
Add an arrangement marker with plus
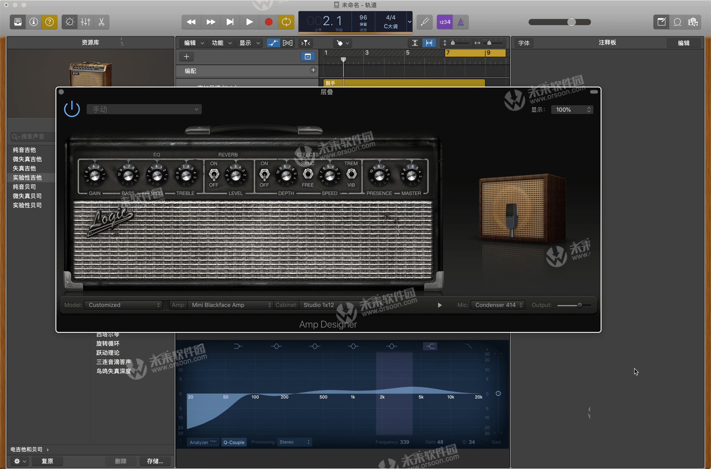[313, 70]
